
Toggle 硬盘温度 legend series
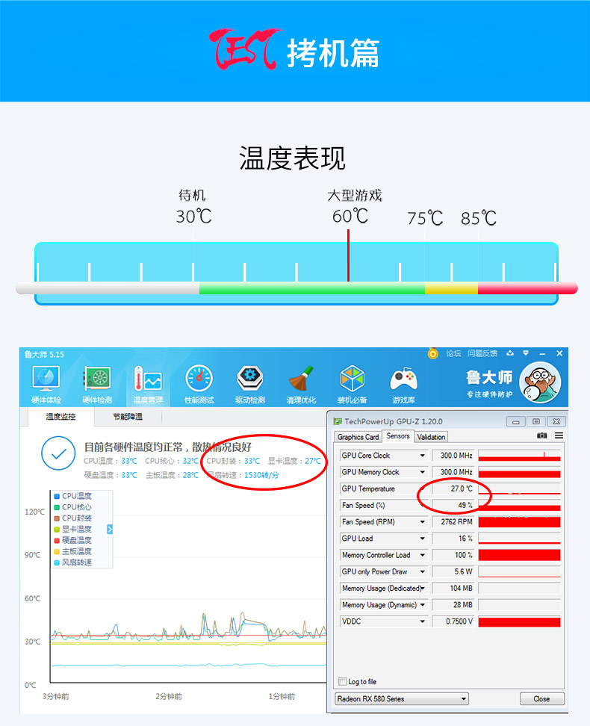(72, 540)
